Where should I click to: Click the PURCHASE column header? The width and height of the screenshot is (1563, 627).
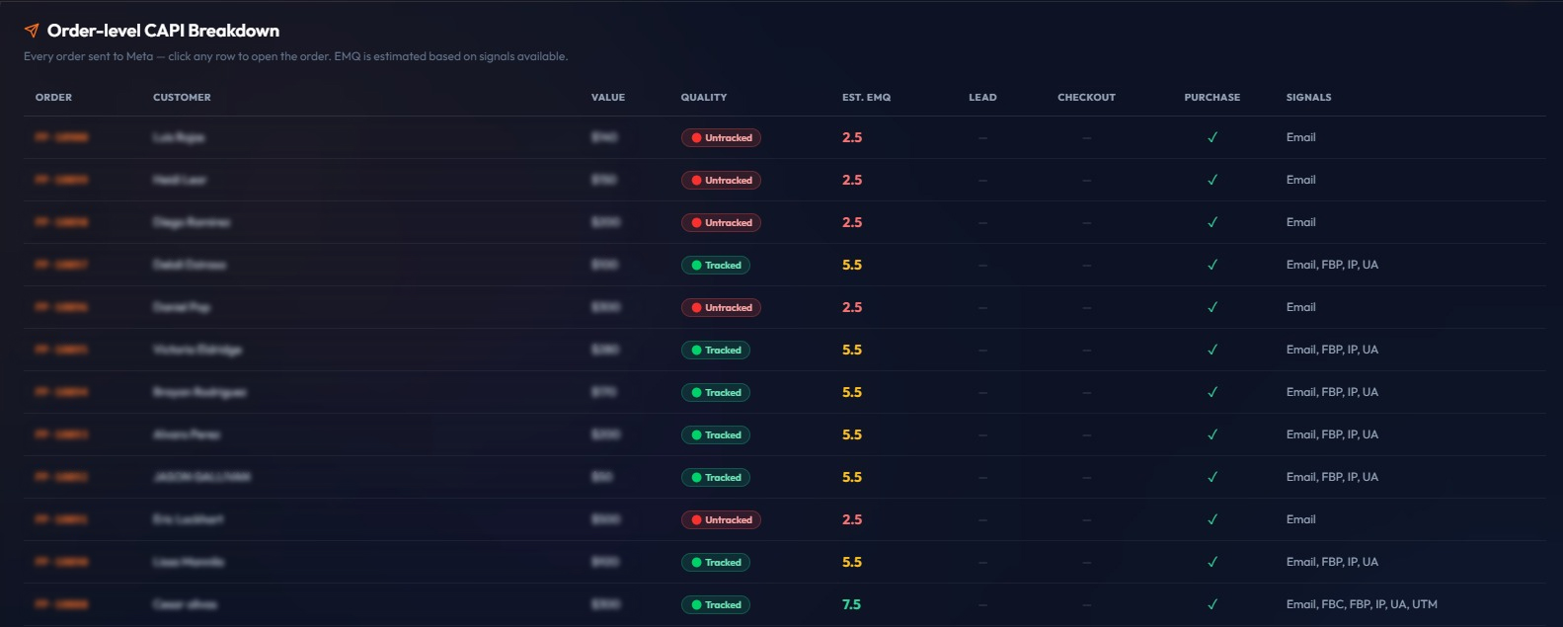(1212, 97)
